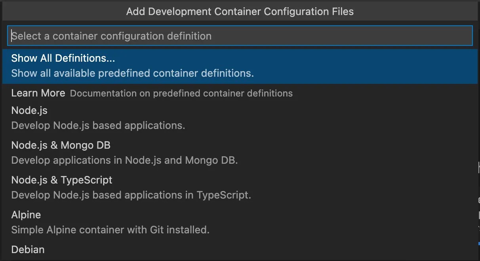Click 'Show all available predefined container definitions' text
This screenshot has height=261, width=480.
(132, 74)
